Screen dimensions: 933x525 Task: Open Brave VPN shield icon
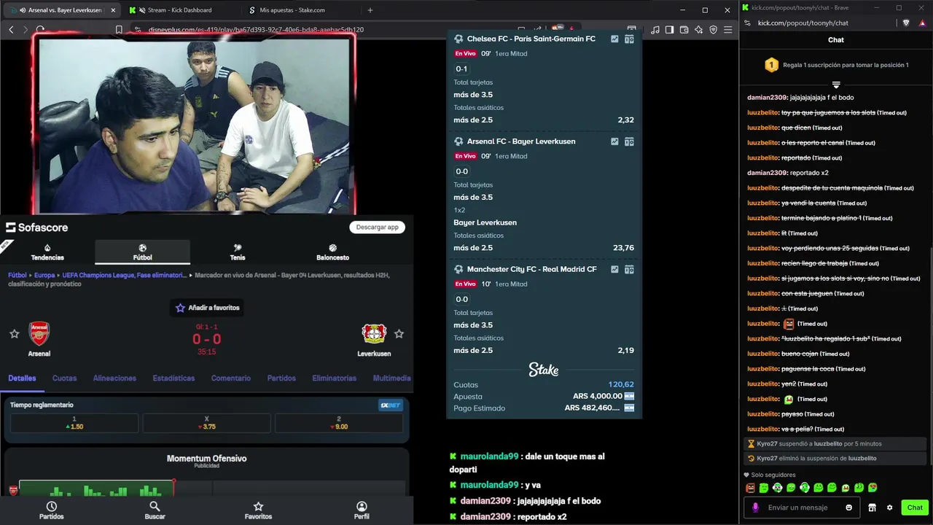714,30
